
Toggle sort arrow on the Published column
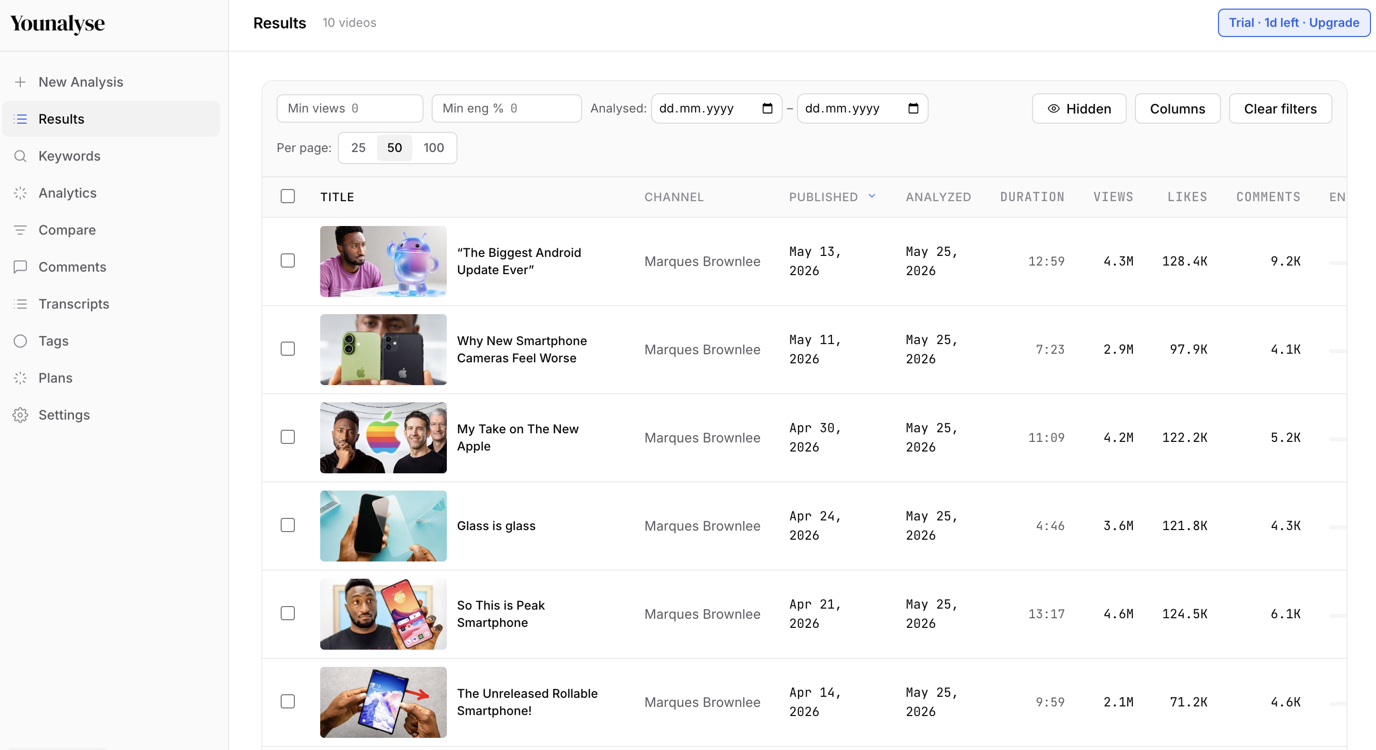click(872, 196)
